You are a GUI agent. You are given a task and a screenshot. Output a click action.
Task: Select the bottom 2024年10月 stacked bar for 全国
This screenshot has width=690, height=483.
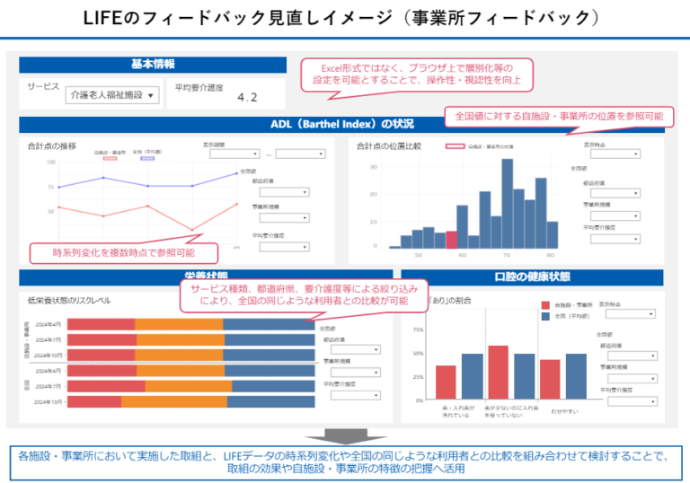(x=191, y=401)
